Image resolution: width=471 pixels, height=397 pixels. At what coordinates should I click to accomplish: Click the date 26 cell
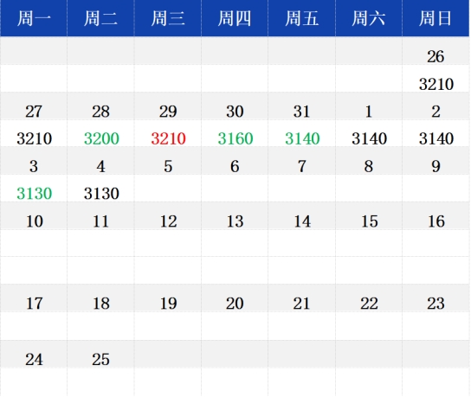436,56
